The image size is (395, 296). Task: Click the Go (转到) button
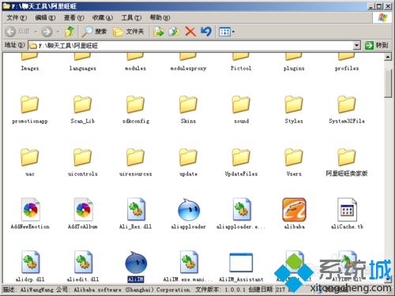(x=377, y=45)
